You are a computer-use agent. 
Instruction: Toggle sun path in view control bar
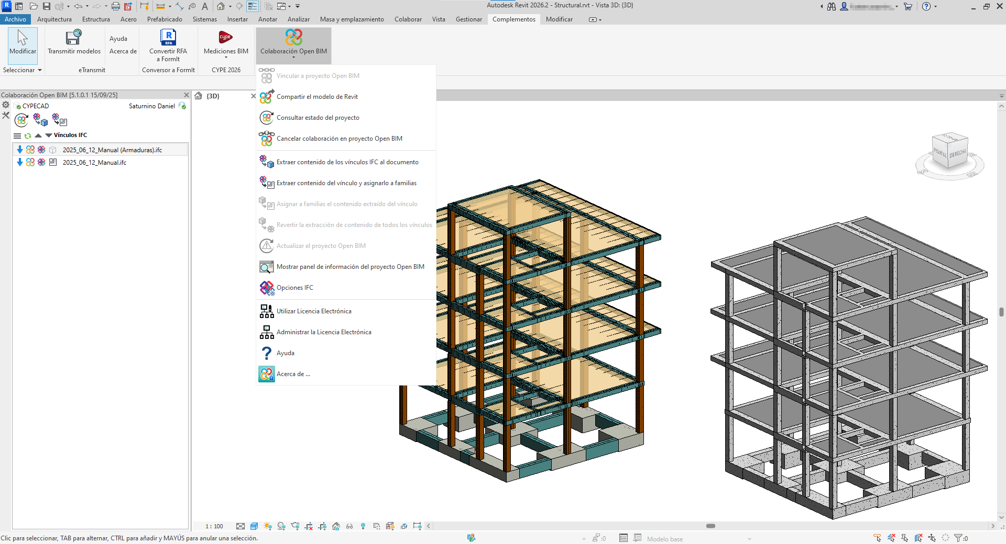tap(268, 526)
